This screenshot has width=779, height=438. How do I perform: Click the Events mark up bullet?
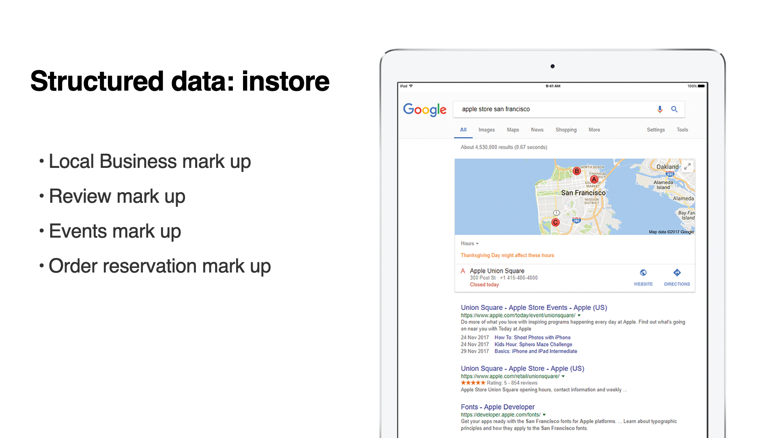(x=115, y=231)
